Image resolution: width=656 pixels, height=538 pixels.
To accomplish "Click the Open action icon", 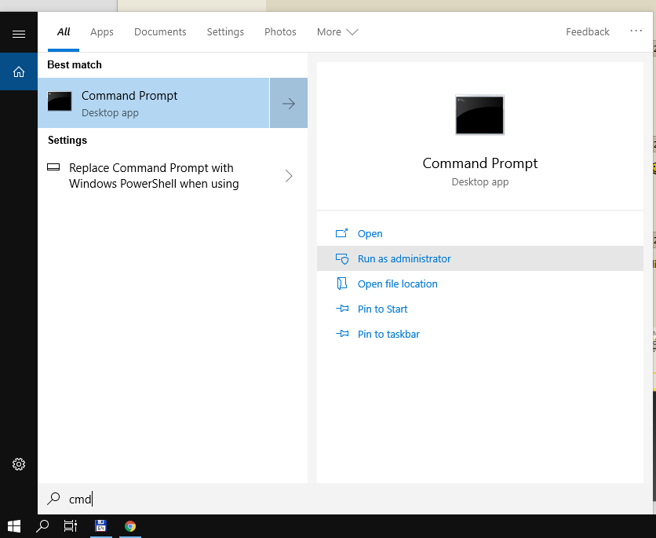I will (x=342, y=233).
